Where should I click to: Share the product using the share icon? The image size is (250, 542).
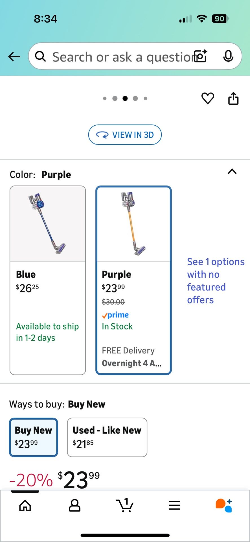click(x=233, y=98)
